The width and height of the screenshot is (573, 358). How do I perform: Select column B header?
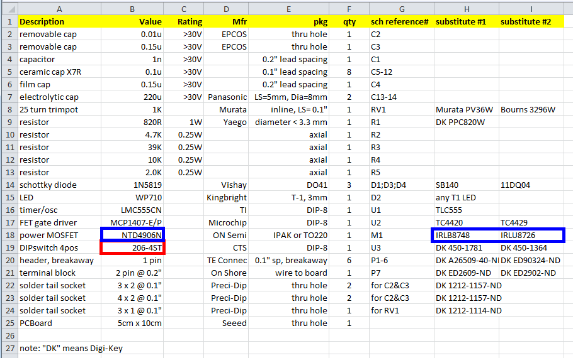click(x=132, y=9)
